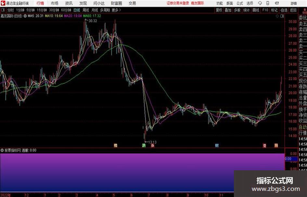Select the 多周期 multi-period view
Screen dimensions: 307x197
(105, 10)
